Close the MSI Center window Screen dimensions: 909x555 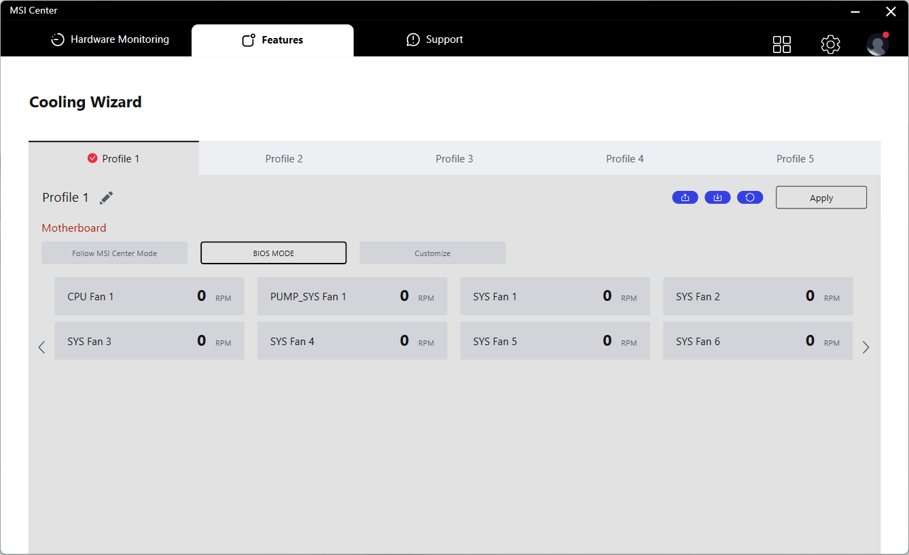point(891,11)
